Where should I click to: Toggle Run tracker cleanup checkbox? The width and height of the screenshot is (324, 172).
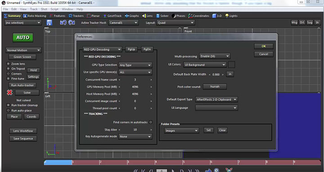8,105
